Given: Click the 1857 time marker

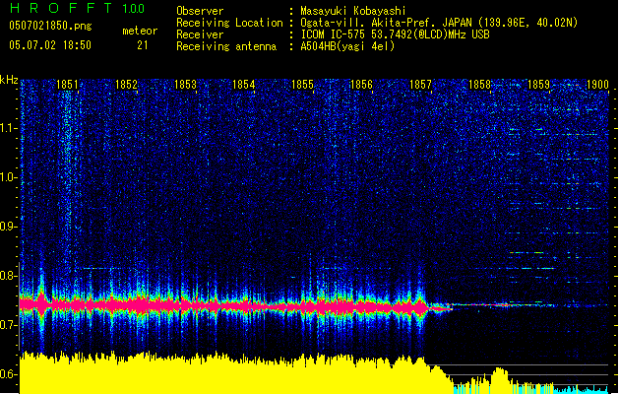Looking at the screenshot, I should pyautogui.click(x=420, y=85).
